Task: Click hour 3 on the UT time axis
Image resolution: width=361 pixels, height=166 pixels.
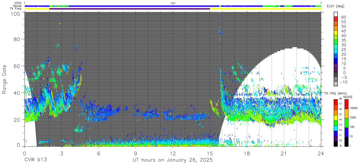Action: point(62,153)
